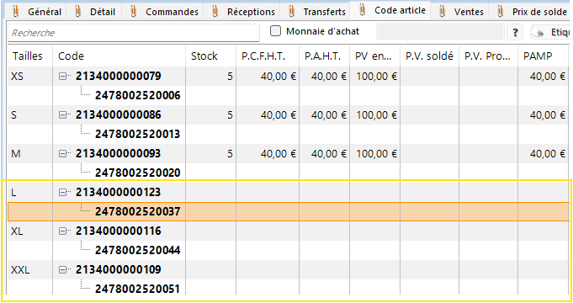Click stock value 5 in XS row
The image size is (573, 303).
(x=230, y=77)
